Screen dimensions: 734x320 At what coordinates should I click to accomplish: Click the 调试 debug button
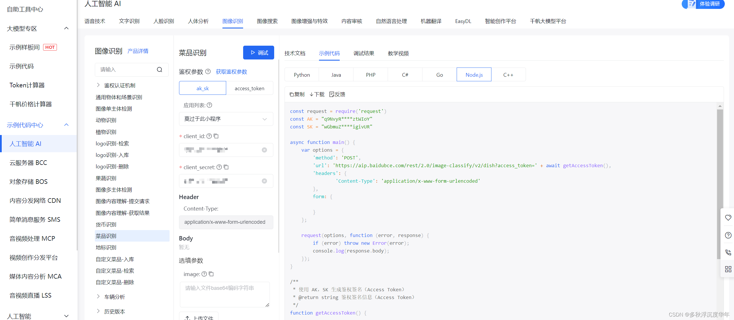259,53
